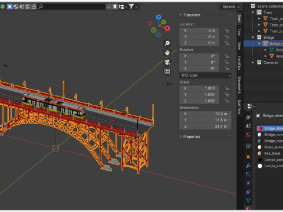This screenshot has width=283, height=212.
Task: Select the Bridge_conc material slot
Action: point(269,135)
